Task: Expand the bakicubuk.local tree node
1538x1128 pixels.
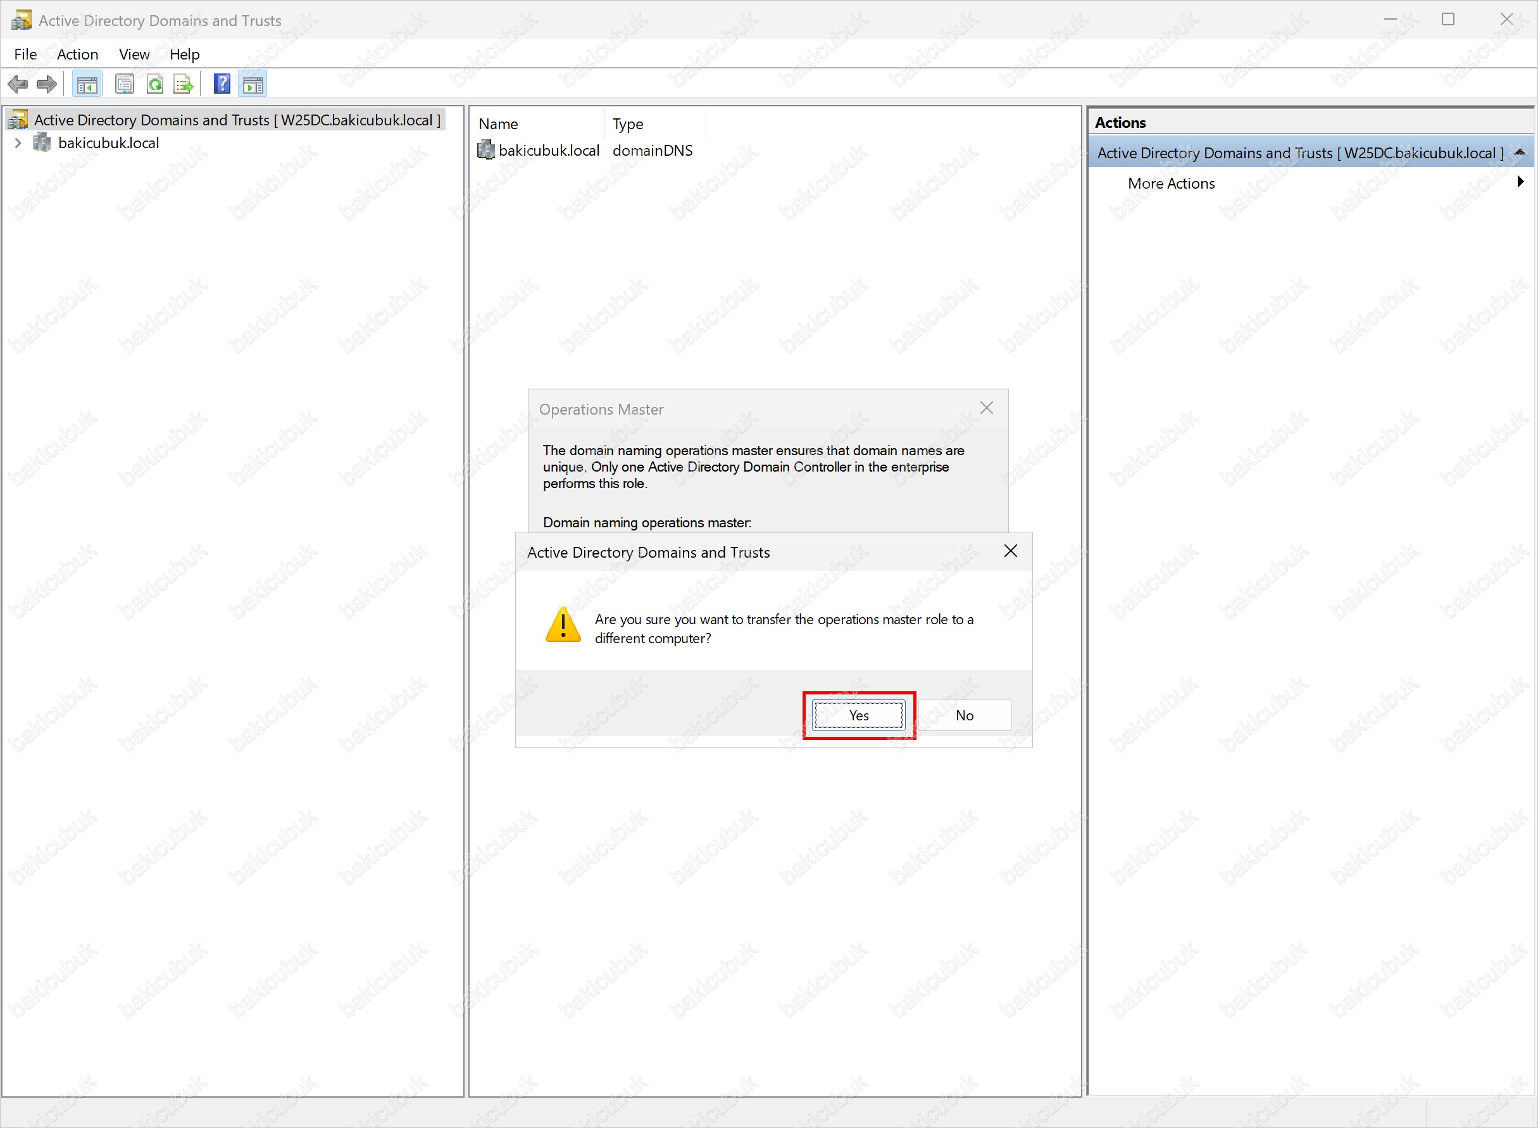Action: (x=18, y=142)
